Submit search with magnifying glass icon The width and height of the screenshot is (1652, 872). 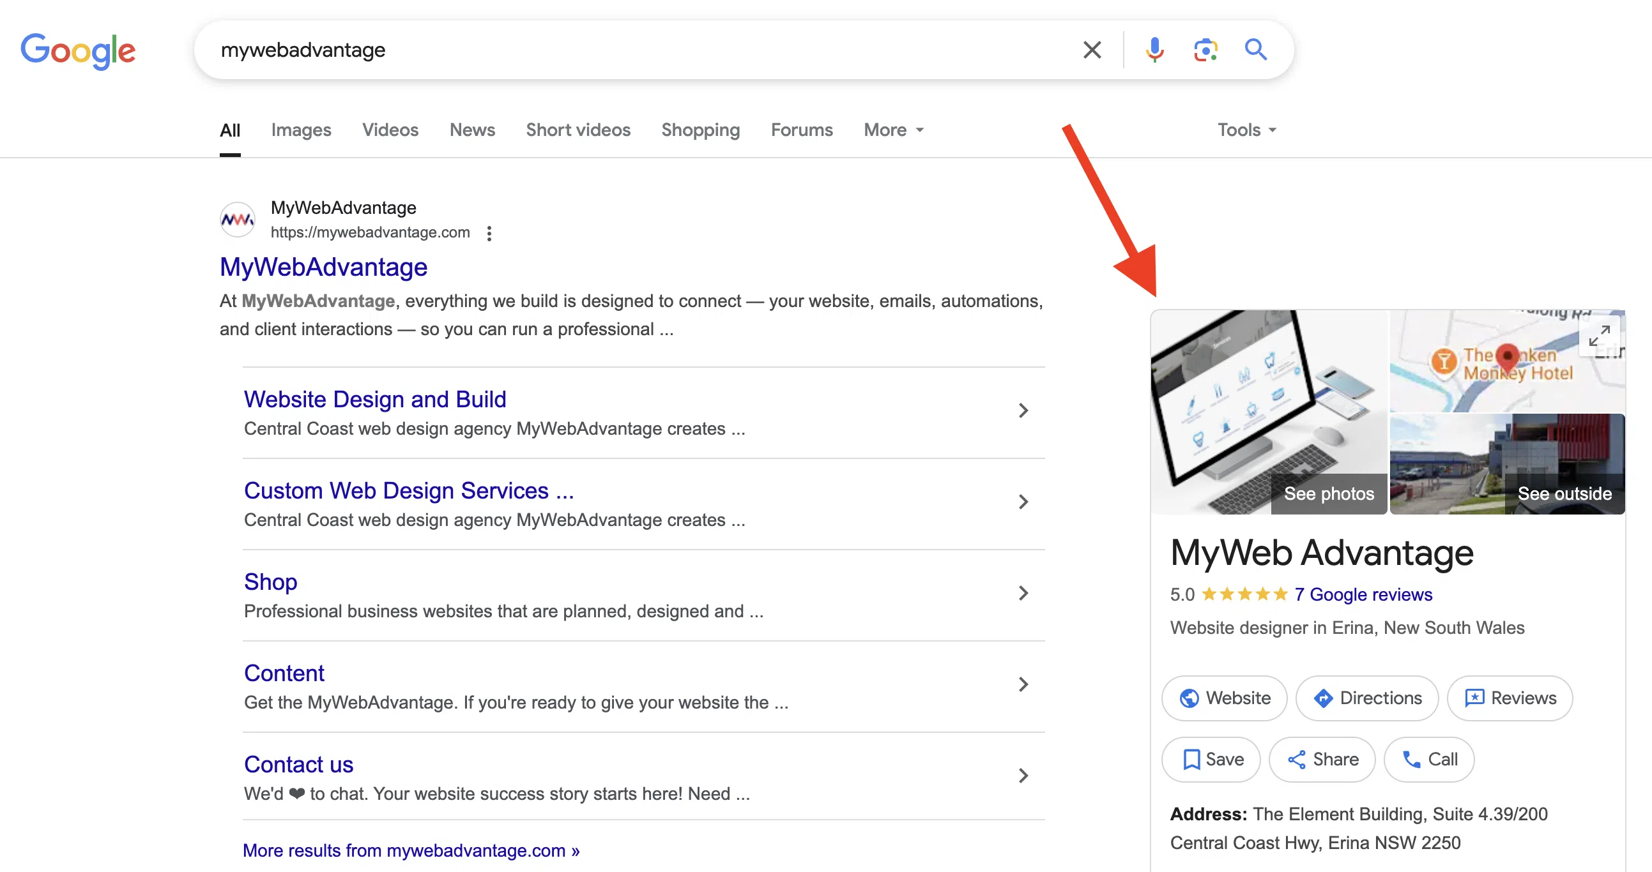1256,50
